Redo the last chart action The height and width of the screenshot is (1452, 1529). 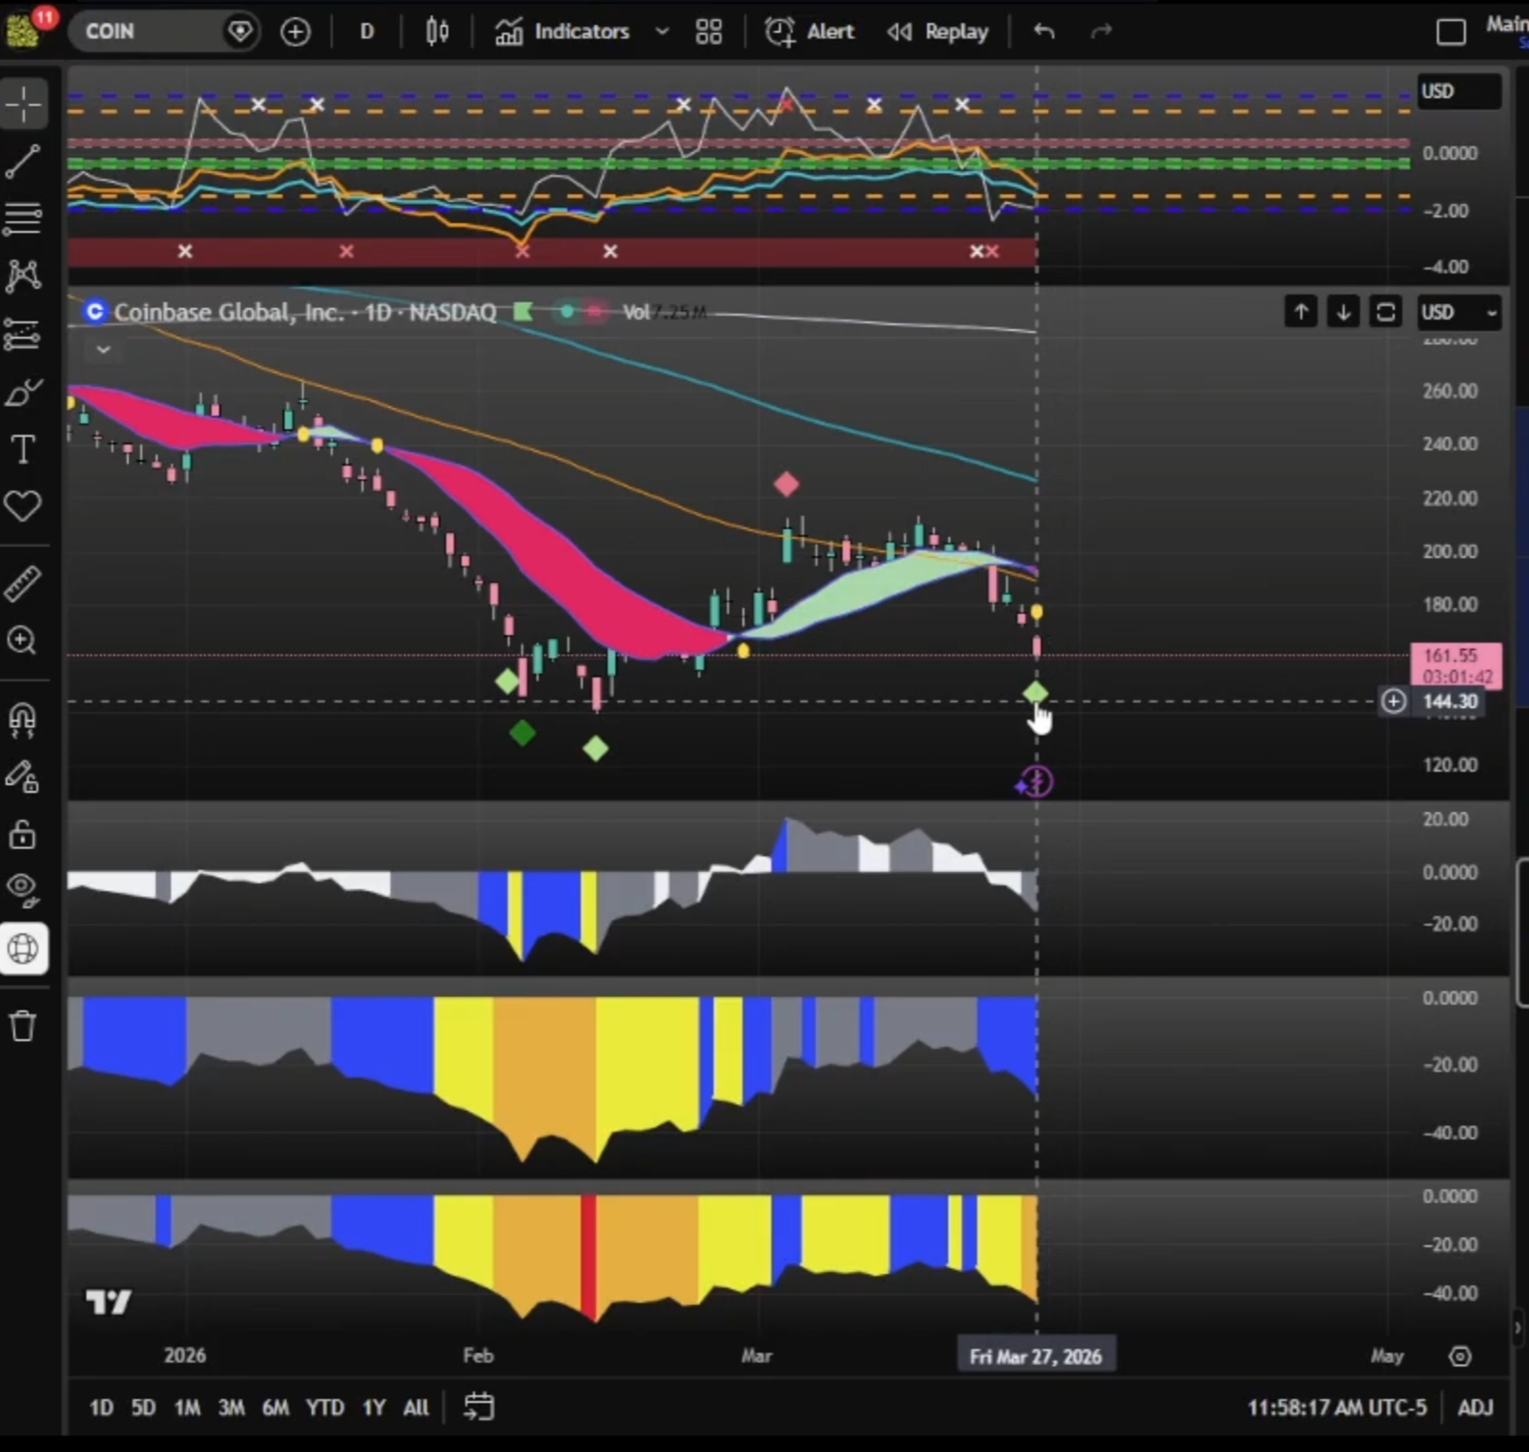(1102, 32)
